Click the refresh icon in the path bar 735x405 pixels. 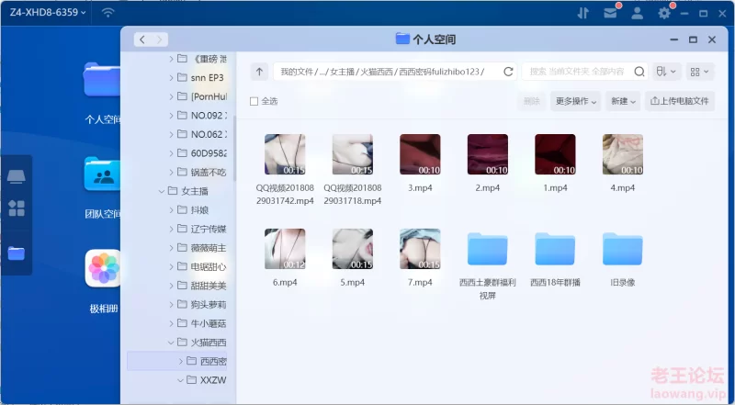click(508, 72)
